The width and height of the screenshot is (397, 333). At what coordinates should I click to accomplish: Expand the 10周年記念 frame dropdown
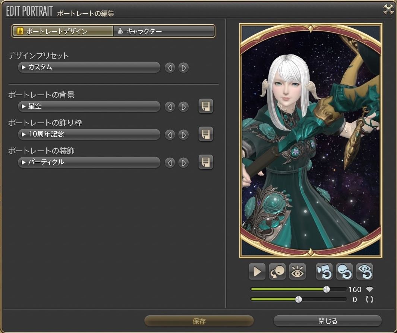click(89, 134)
